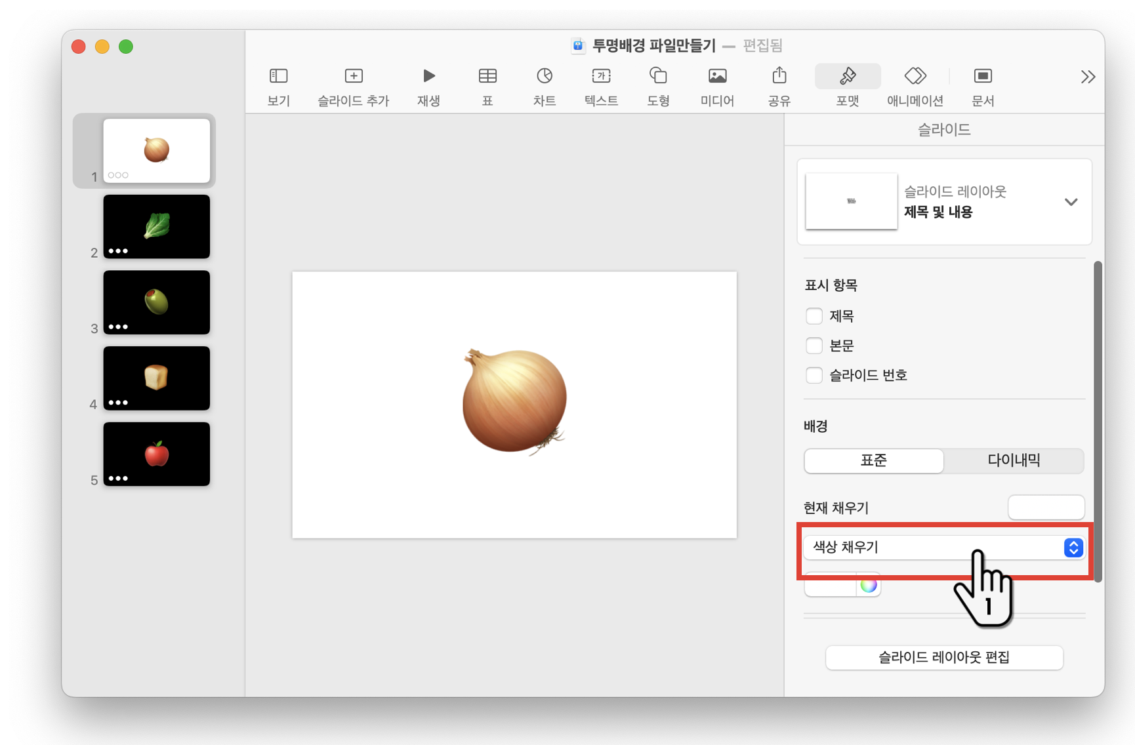
Task: Expand the 슬라이드 레이아웃 selector
Action: coord(1071,201)
